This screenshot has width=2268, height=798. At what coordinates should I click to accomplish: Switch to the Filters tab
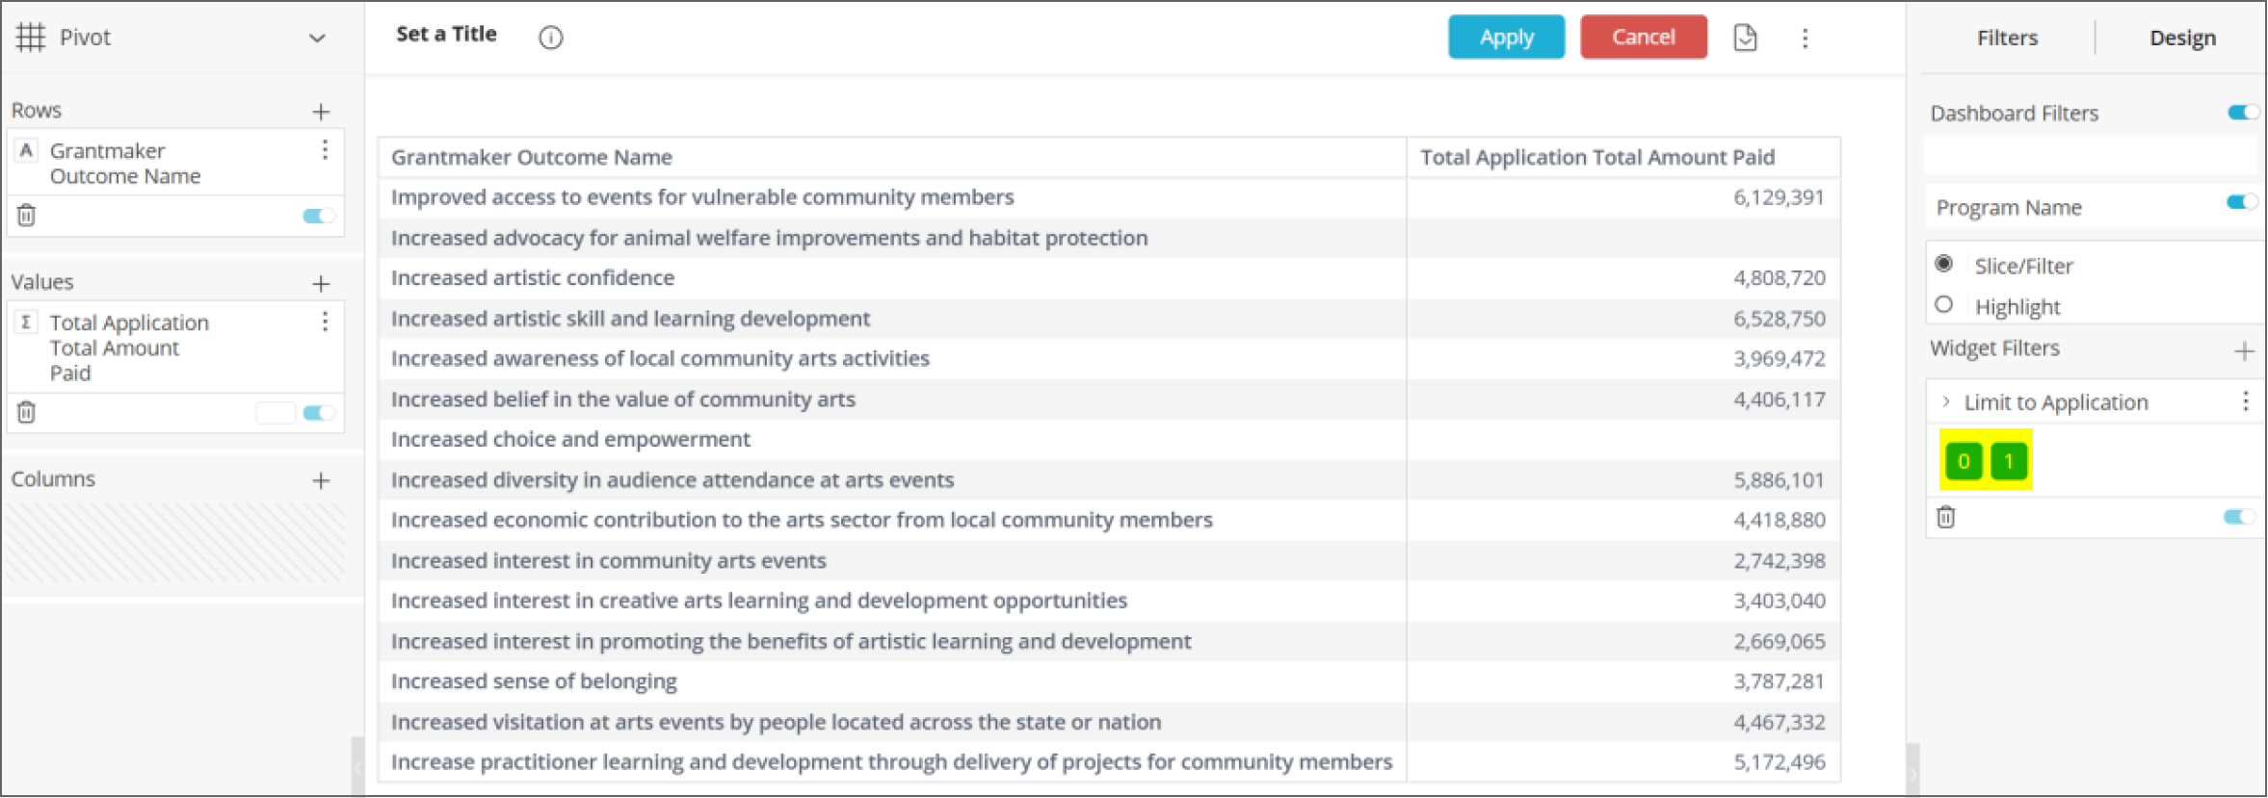point(2007,38)
